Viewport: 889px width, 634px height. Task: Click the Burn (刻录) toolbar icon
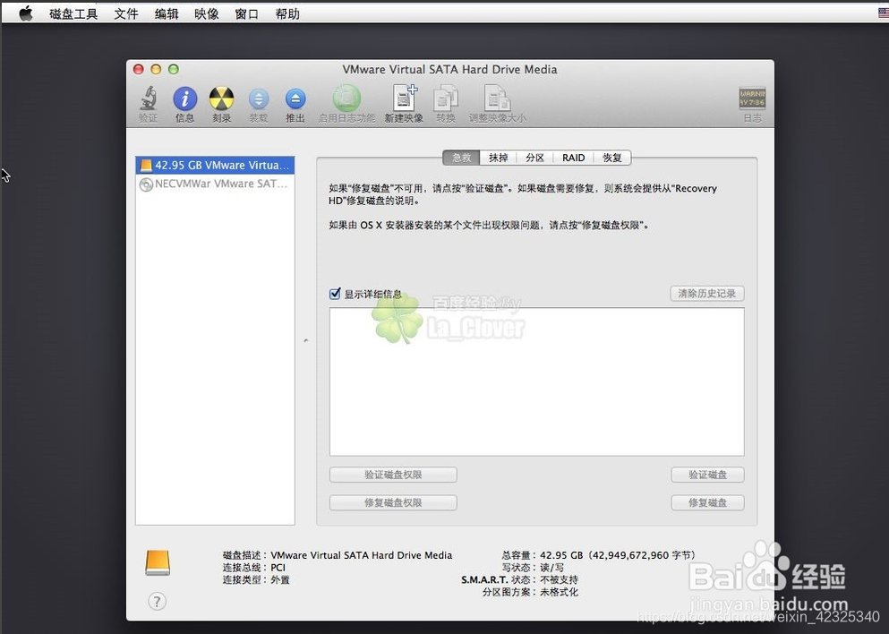pyautogui.click(x=222, y=99)
